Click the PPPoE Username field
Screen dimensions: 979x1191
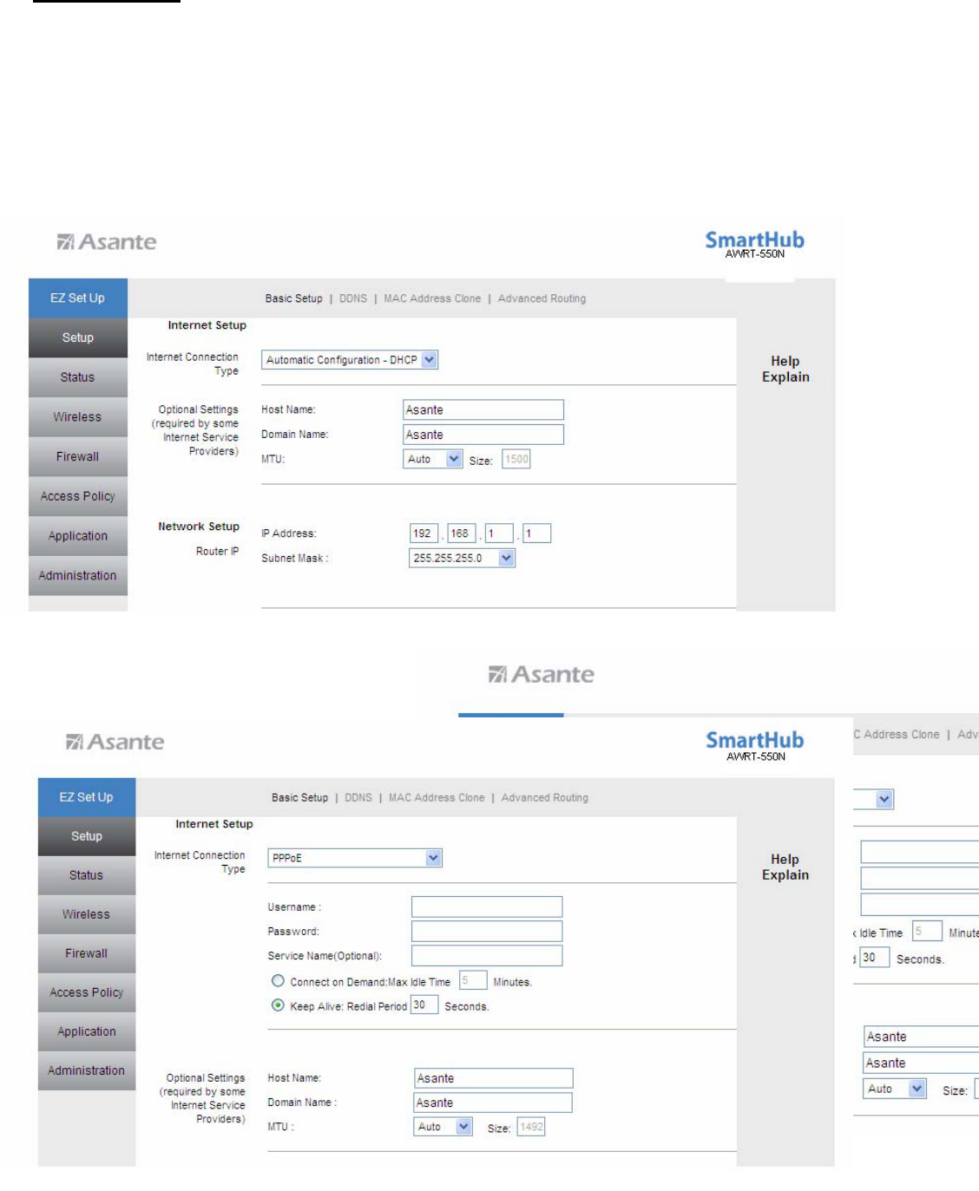487,906
